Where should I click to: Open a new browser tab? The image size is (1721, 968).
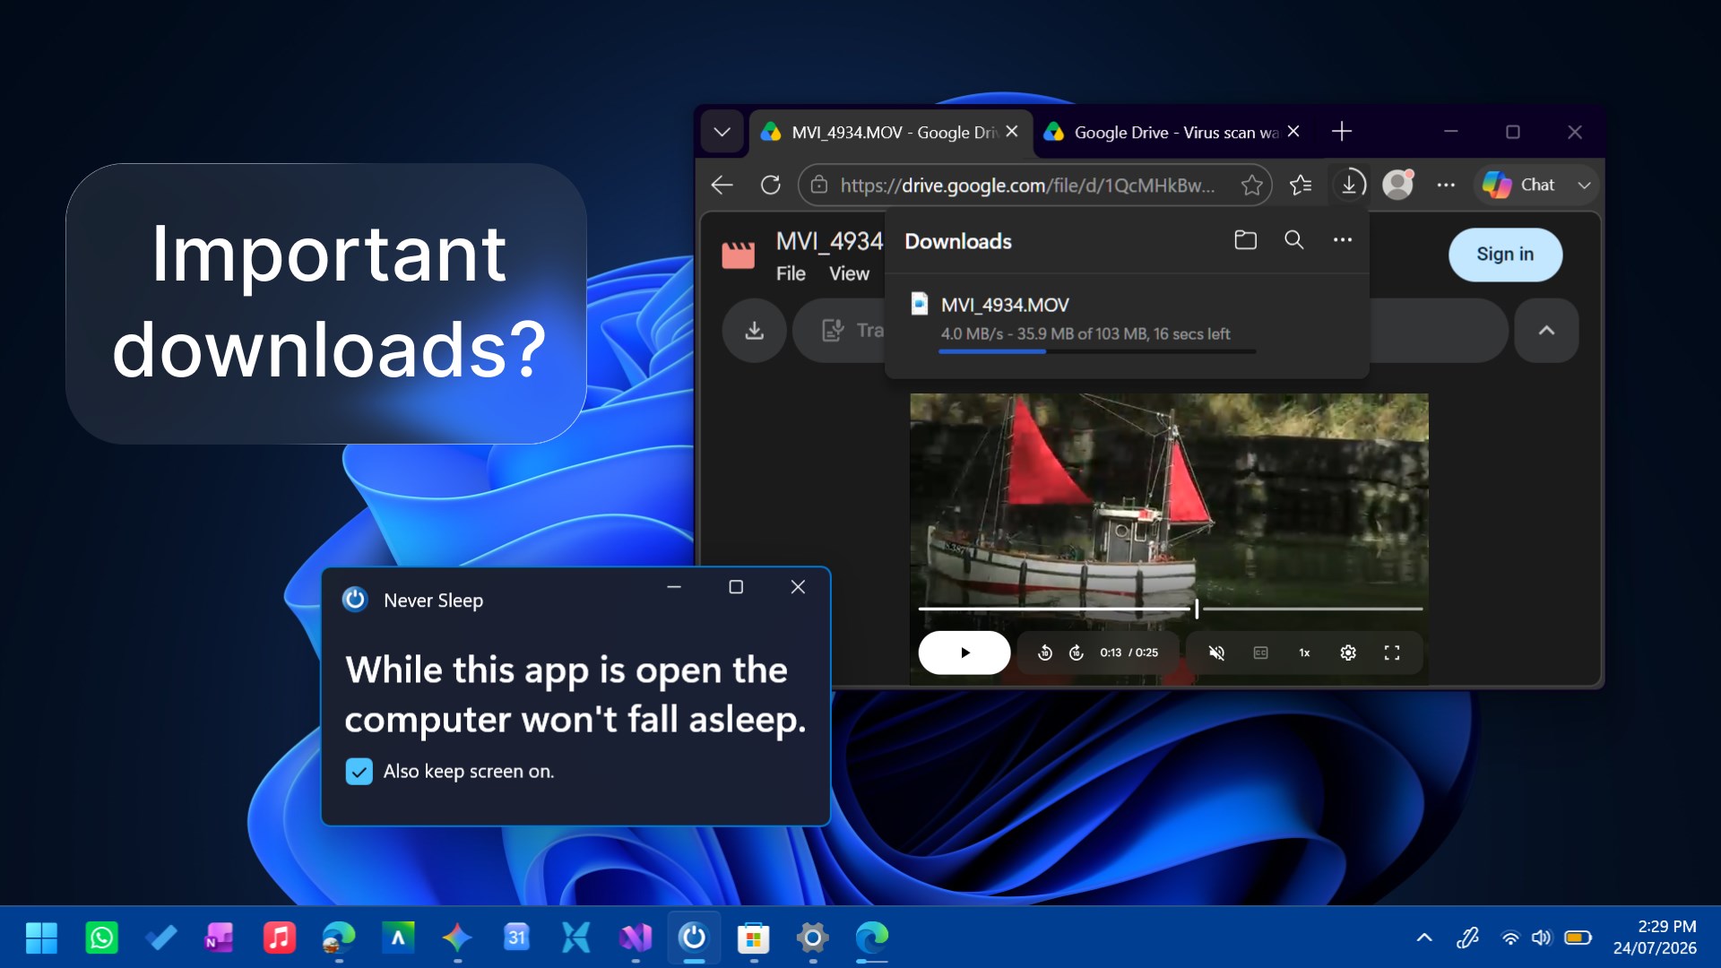click(1342, 132)
